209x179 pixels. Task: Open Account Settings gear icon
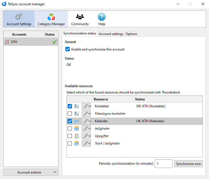(19, 17)
